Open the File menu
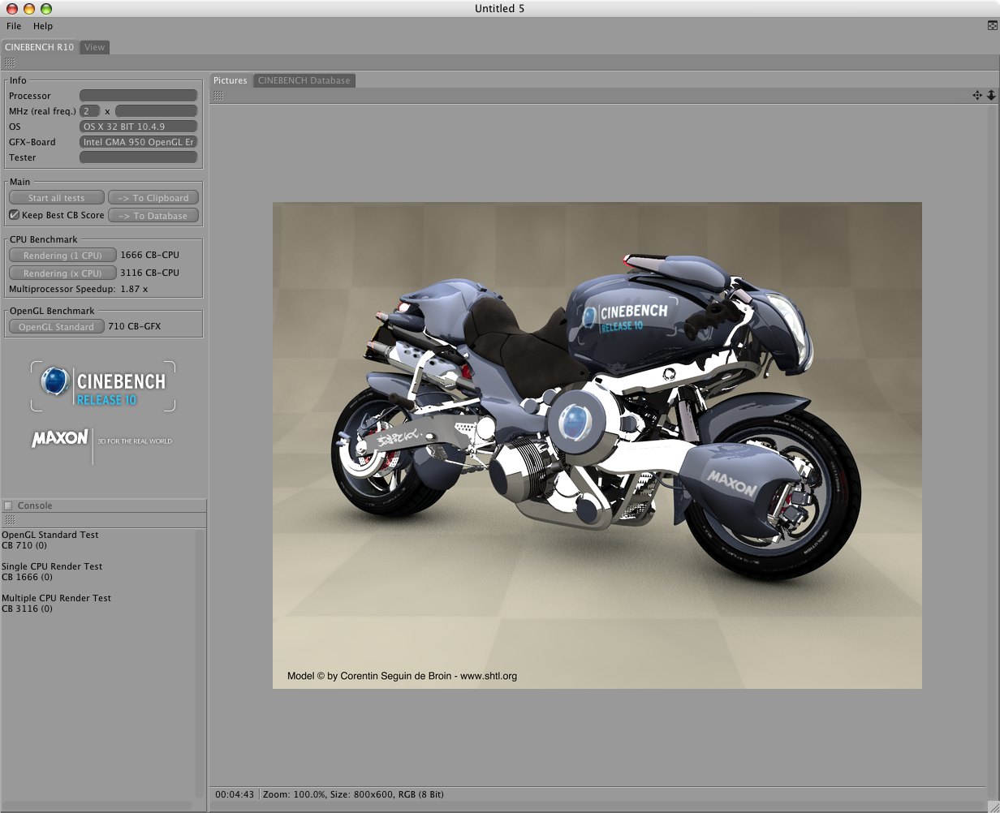Screen dimensions: 1000x813 tap(14, 26)
